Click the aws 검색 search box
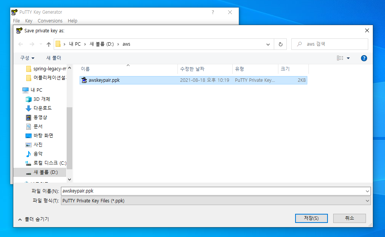The image size is (385, 237). pyautogui.click(x=330, y=44)
